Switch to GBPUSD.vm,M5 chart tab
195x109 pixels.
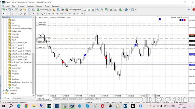[76, 99]
